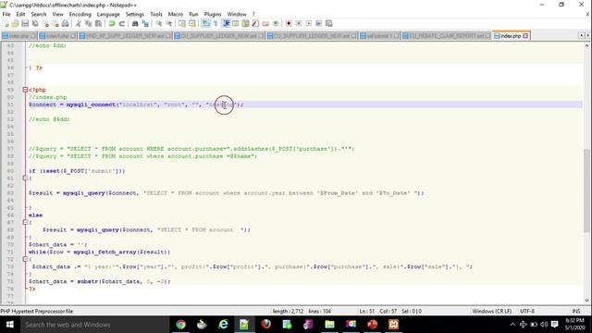Click Windows (CR LF) in status bar
The height and width of the screenshot is (333, 592).
(492, 311)
